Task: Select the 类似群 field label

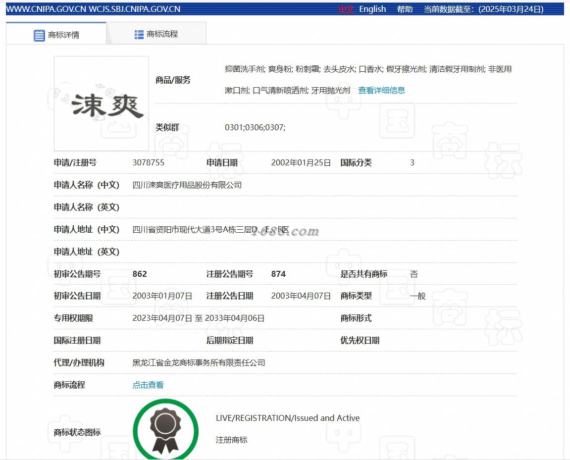Action: click(167, 128)
